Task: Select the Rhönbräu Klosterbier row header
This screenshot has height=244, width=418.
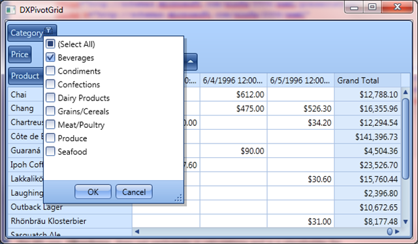Action: pos(70,221)
